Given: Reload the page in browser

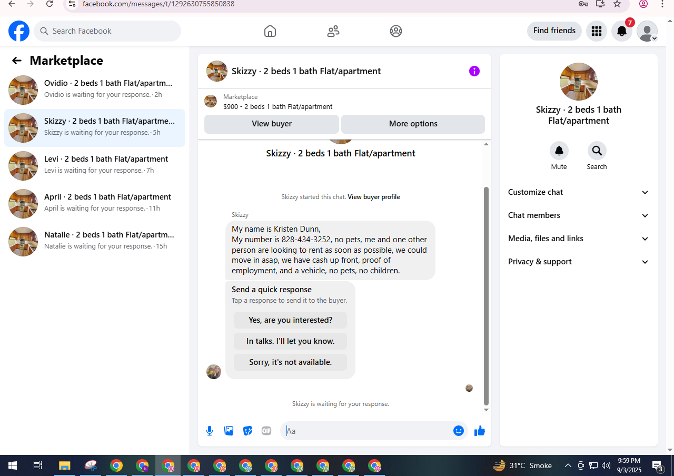Looking at the screenshot, I should 49,4.
